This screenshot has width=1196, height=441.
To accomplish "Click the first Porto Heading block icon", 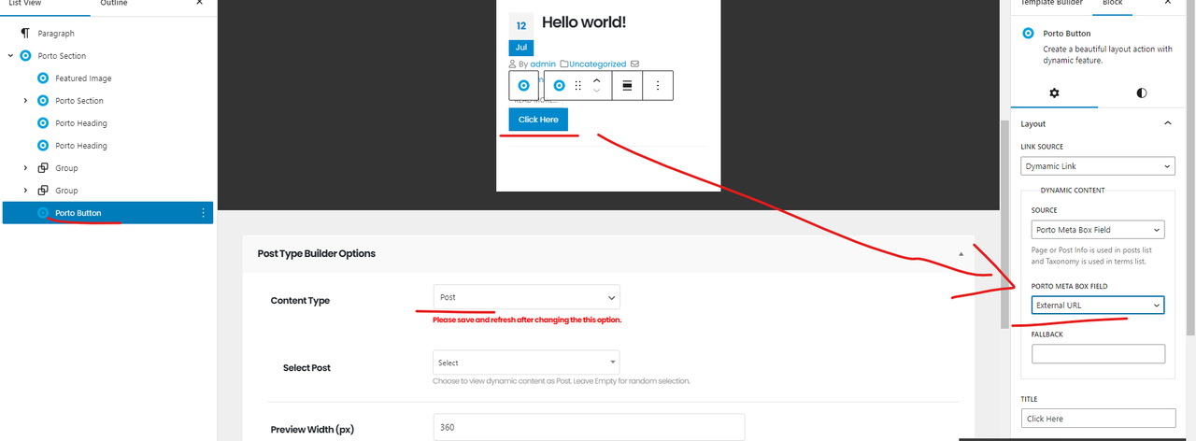I will tap(43, 123).
